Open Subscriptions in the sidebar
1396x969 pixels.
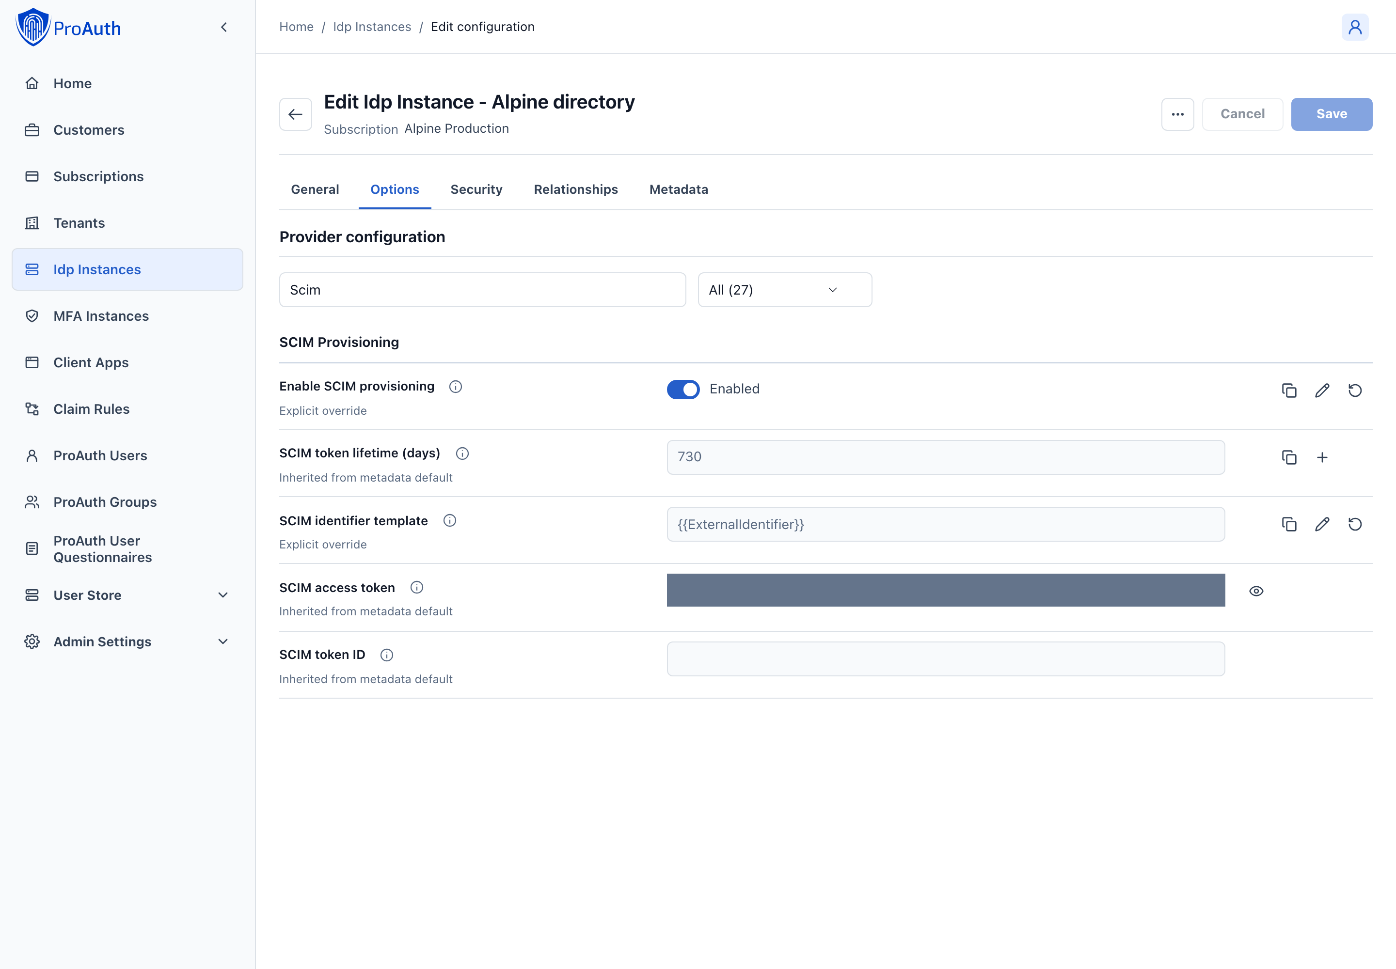click(x=127, y=177)
